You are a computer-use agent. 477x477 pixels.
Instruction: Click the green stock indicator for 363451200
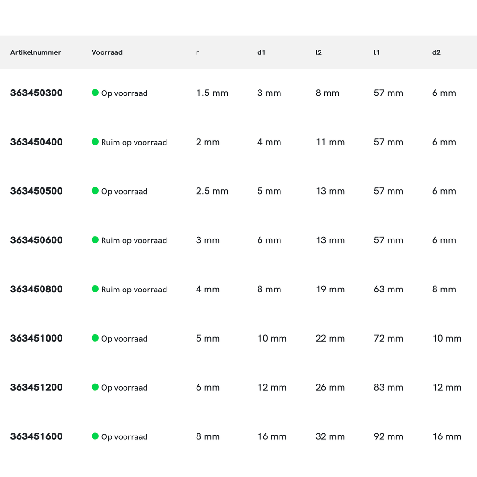95,387
